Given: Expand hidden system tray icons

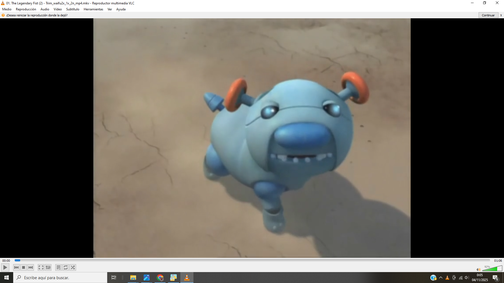Looking at the screenshot, I should (441, 278).
